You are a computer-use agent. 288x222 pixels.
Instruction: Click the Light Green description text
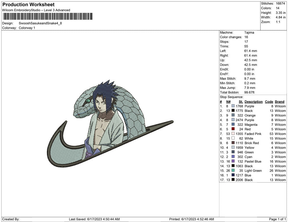click(x=253, y=170)
